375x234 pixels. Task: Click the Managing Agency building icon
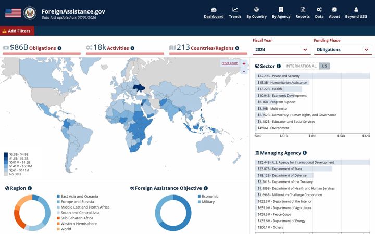tap(257, 153)
